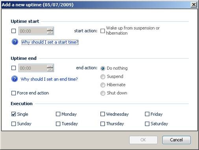
Task: Tick 'Wake up from suspension or hibernation'
Action: [103, 31]
